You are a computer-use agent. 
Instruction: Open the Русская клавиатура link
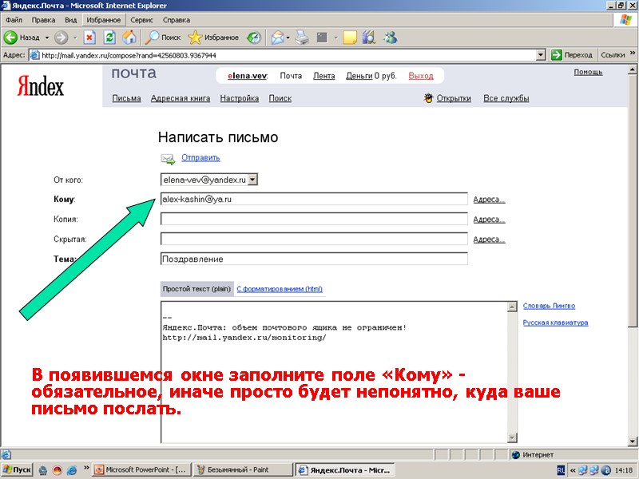555,323
